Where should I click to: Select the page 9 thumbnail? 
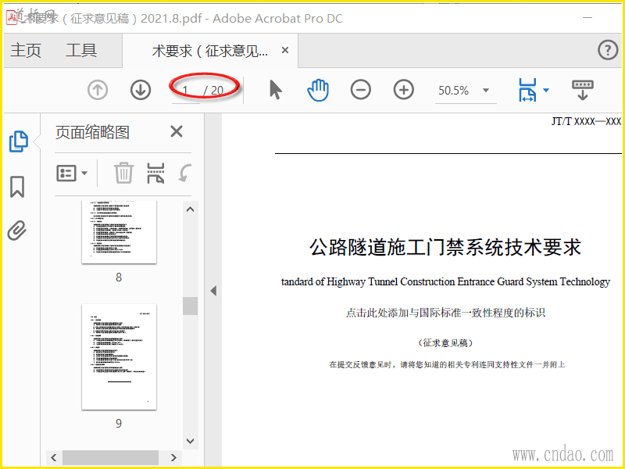[119, 357]
